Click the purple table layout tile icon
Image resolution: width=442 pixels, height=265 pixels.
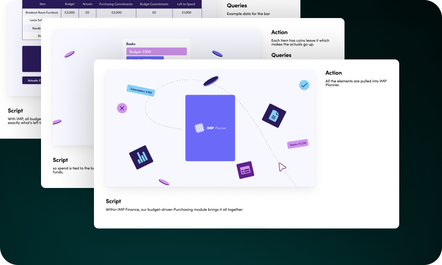(245, 170)
